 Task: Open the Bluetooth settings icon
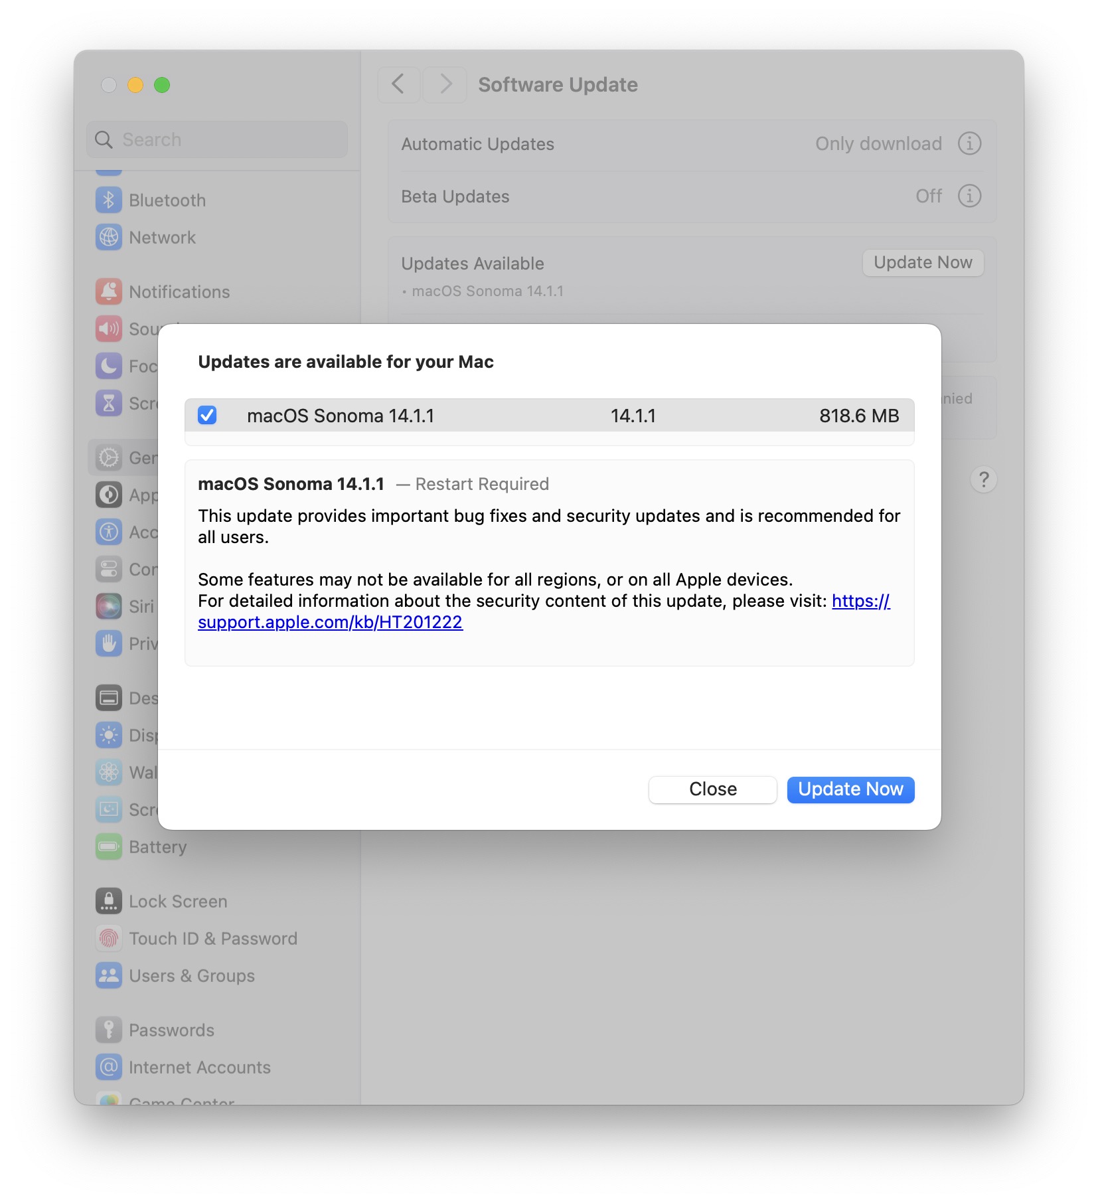(x=109, y=200)
